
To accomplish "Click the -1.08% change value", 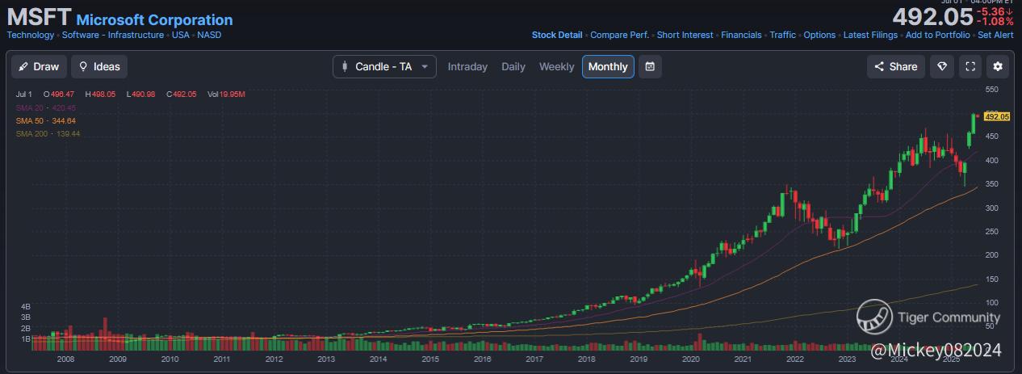I will 995,22.
